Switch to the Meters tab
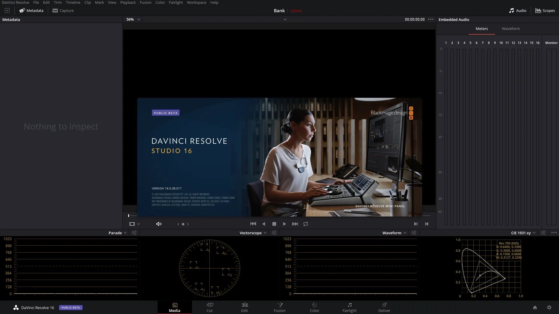 tap(482, 29)
